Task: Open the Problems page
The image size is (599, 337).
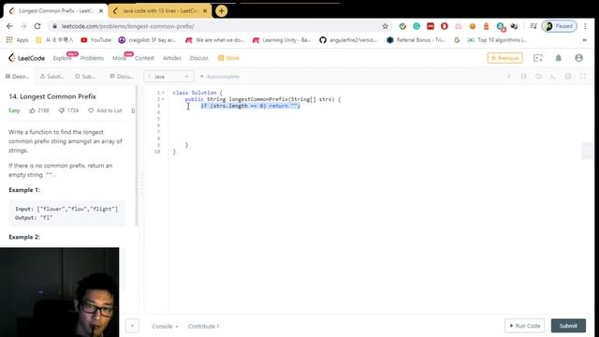Action: 92,58
